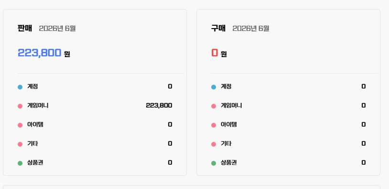Click the 223,800 value in 게임머니 row
The height and width of the screenshot is (189, 389).
point(159,106)
